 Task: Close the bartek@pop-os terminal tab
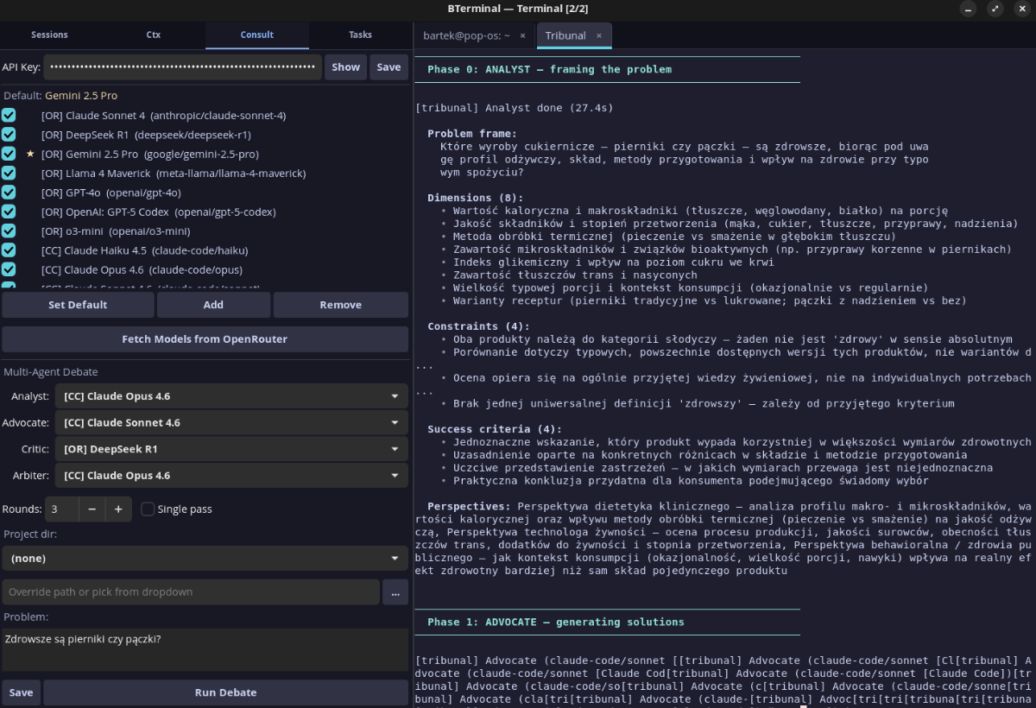[x=522, y=35]
